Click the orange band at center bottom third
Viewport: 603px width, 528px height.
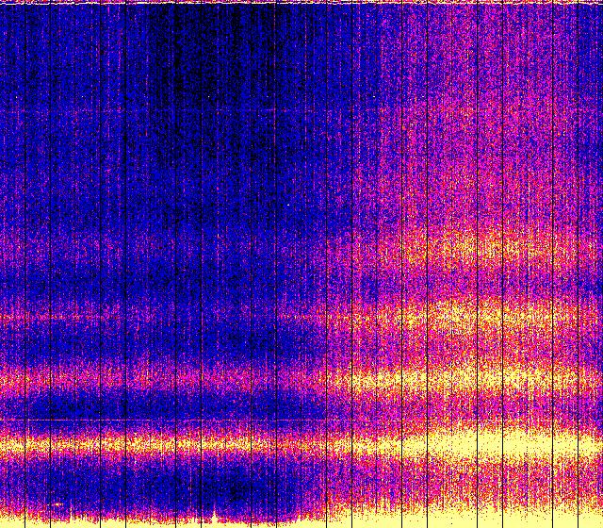pyautogui.click(x=283, y=377)
